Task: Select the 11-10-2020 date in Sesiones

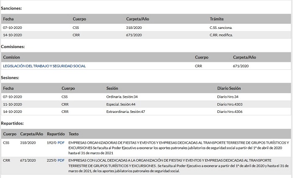Action: tap(12, 104)
